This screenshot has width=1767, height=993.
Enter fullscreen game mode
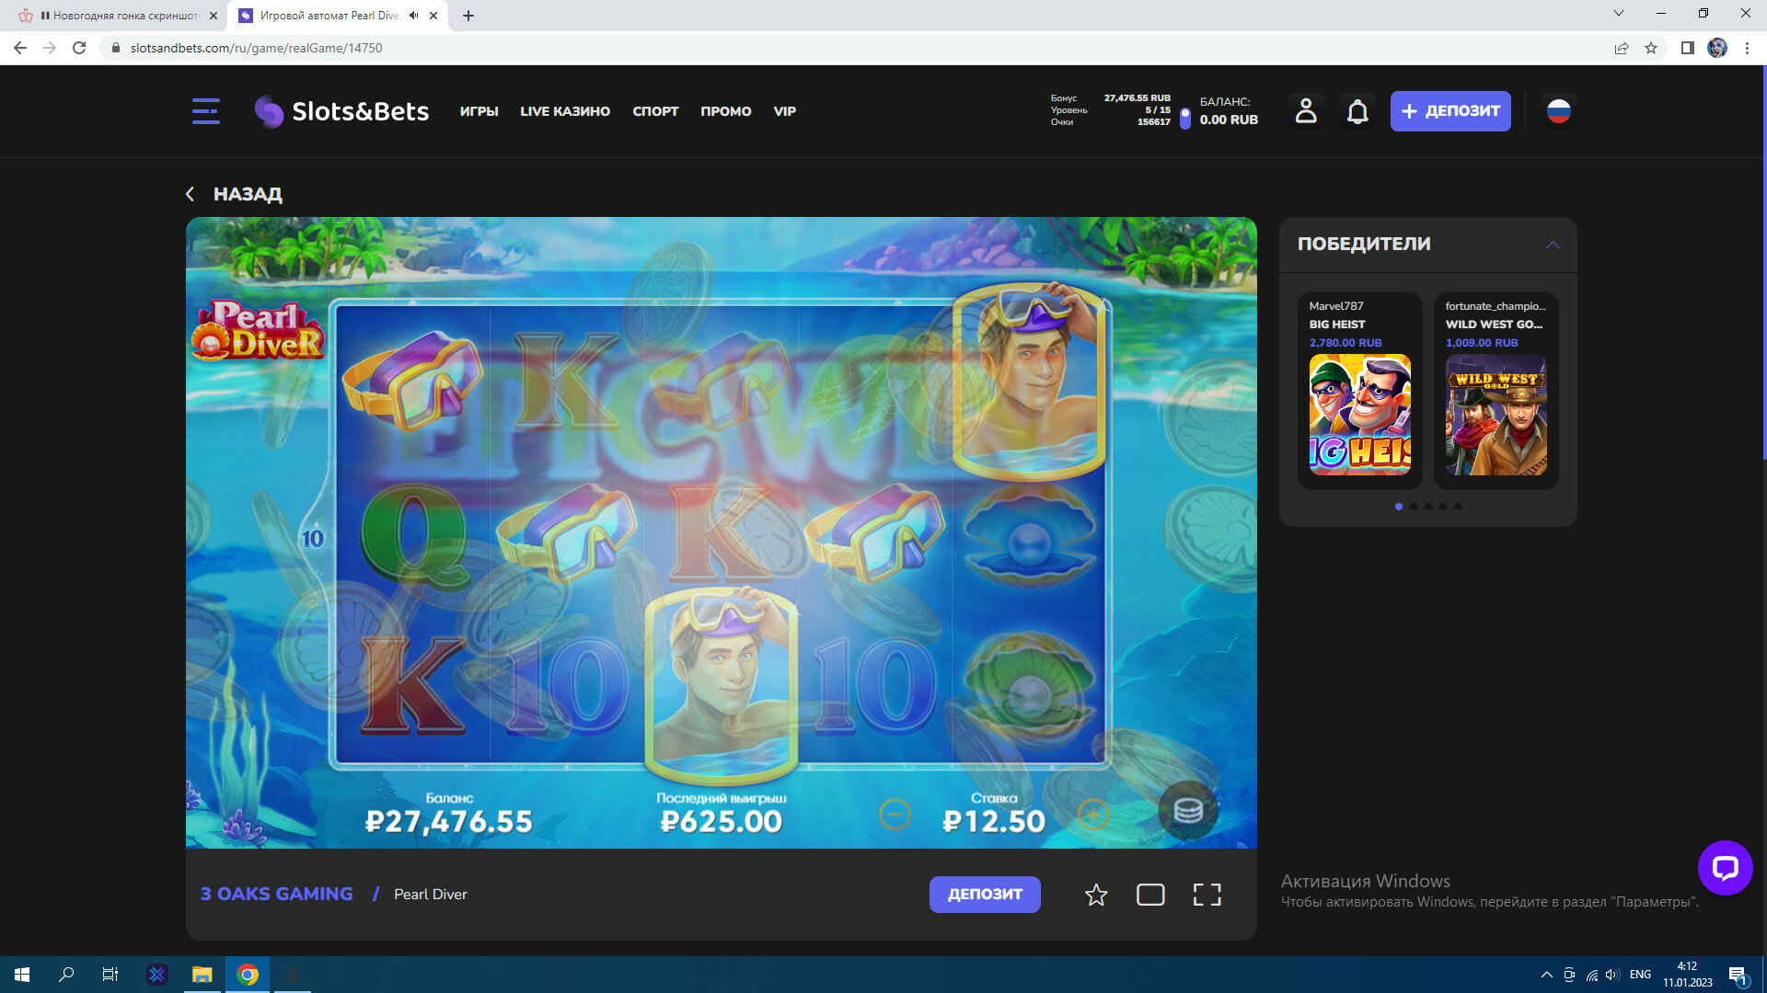click(1207, 895)
